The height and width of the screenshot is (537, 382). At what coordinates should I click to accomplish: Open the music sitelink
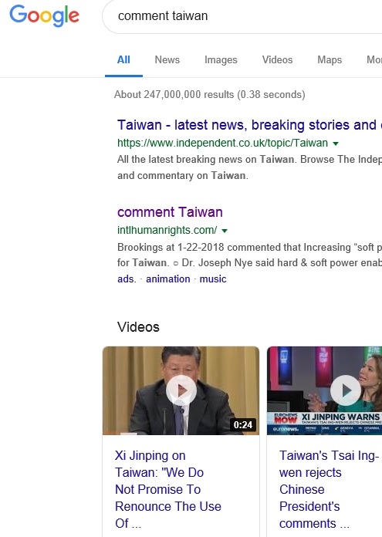click(213, 279)
